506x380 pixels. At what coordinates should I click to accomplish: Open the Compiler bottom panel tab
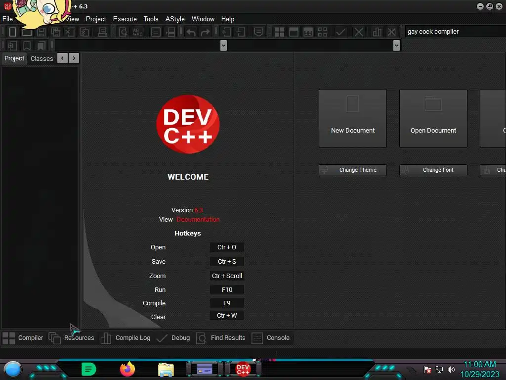point(23,338)
